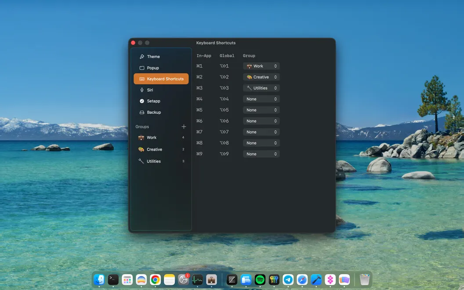Image resolution: width=464 pixels, height=290 pixels.
Task: Open Google Chrome from the dock
Action: (156, 279)
